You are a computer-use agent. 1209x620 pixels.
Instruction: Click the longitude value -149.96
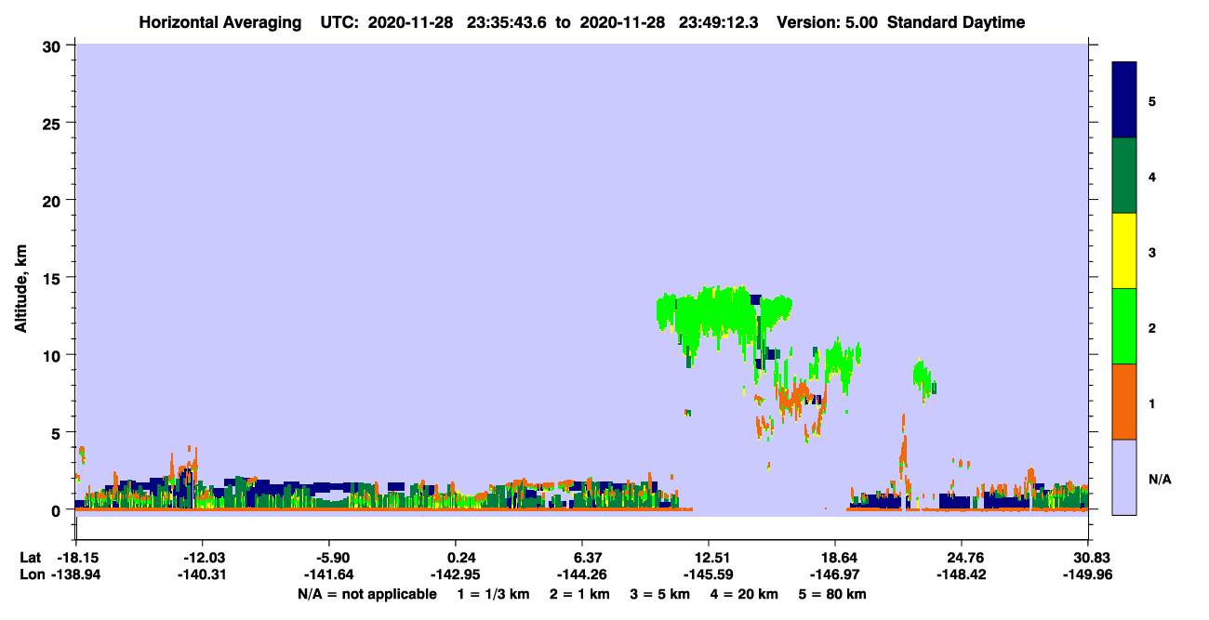coord(1088,575)
